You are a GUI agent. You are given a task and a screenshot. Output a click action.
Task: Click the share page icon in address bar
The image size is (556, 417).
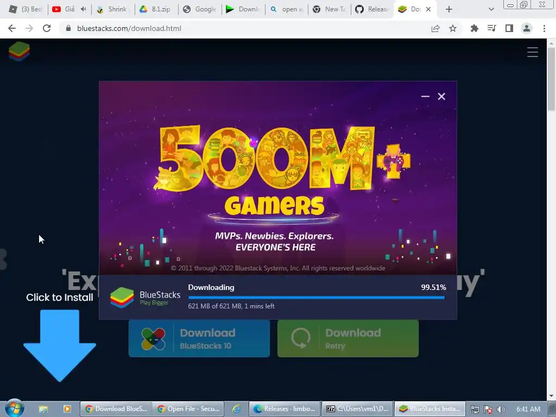(x=435, y=28)
